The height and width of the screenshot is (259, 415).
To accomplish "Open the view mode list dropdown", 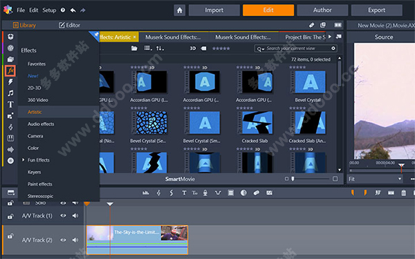I will pos(148,48).
